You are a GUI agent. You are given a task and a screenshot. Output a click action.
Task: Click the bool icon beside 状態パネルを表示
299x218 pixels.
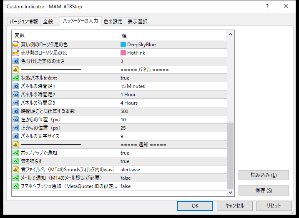click(15, 78)
